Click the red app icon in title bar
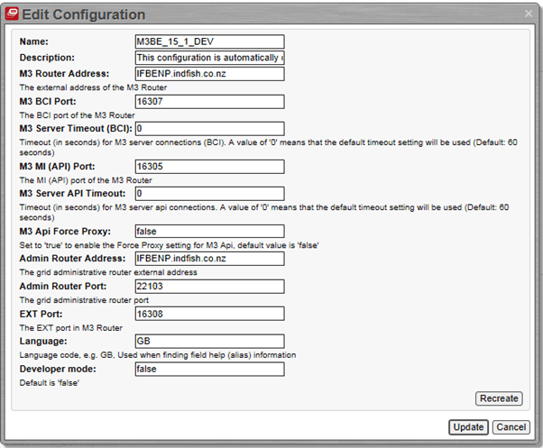 pyautogui.click(x=11, y=14)
